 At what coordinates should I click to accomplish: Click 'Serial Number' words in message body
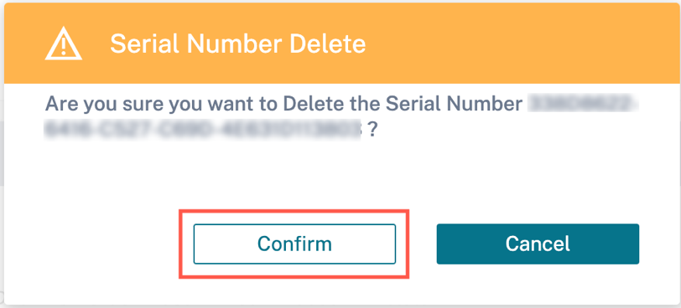(455, 104)
